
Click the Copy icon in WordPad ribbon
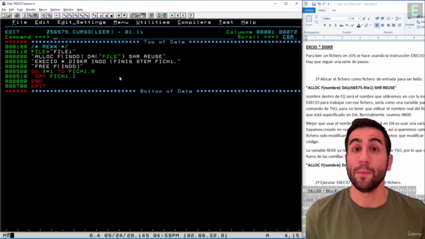pyautogui.click(x=316, y=22)
